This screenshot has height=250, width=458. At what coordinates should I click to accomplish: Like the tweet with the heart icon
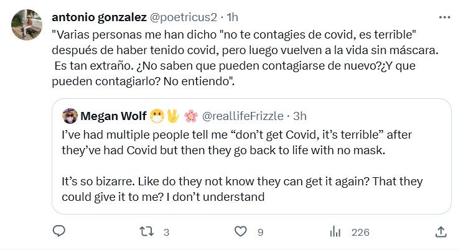240,232
